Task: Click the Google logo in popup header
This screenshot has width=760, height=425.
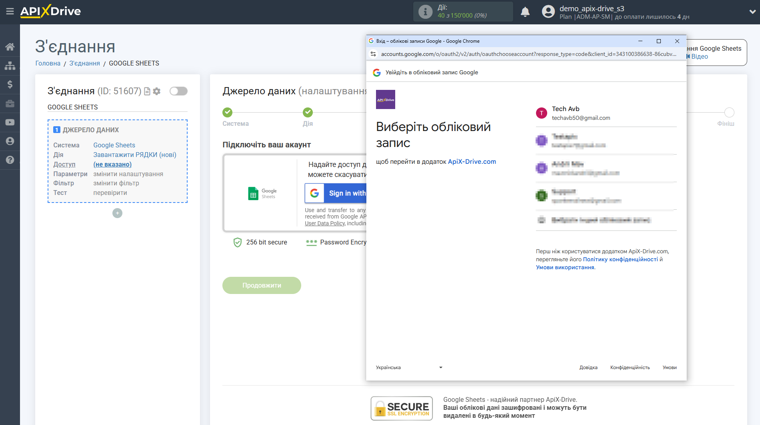Action: (377, 72)
